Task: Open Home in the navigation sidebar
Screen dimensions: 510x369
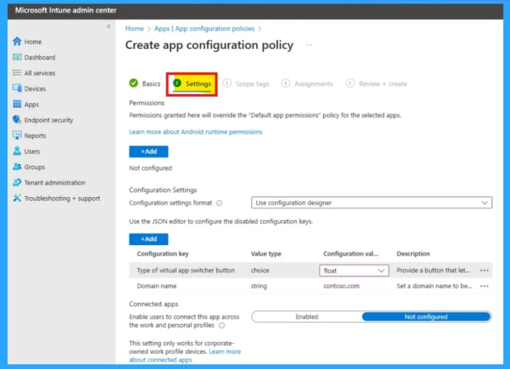Action: (33, 42)
